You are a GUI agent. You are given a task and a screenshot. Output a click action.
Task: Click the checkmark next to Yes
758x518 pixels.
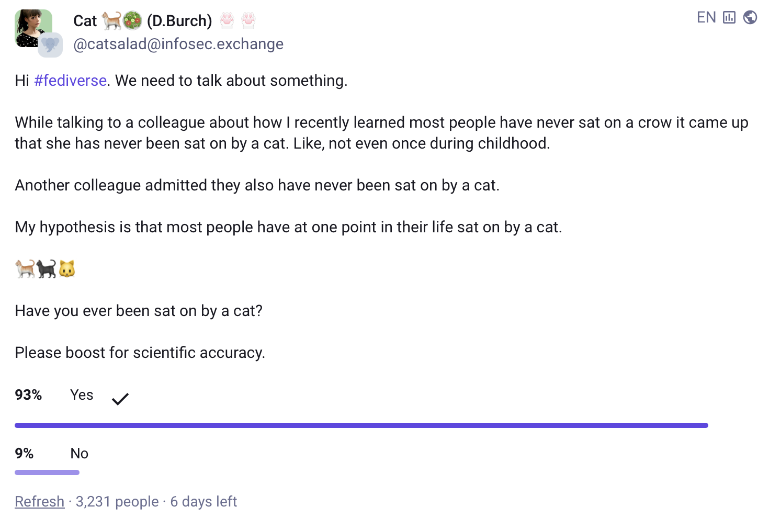[120, 399]
